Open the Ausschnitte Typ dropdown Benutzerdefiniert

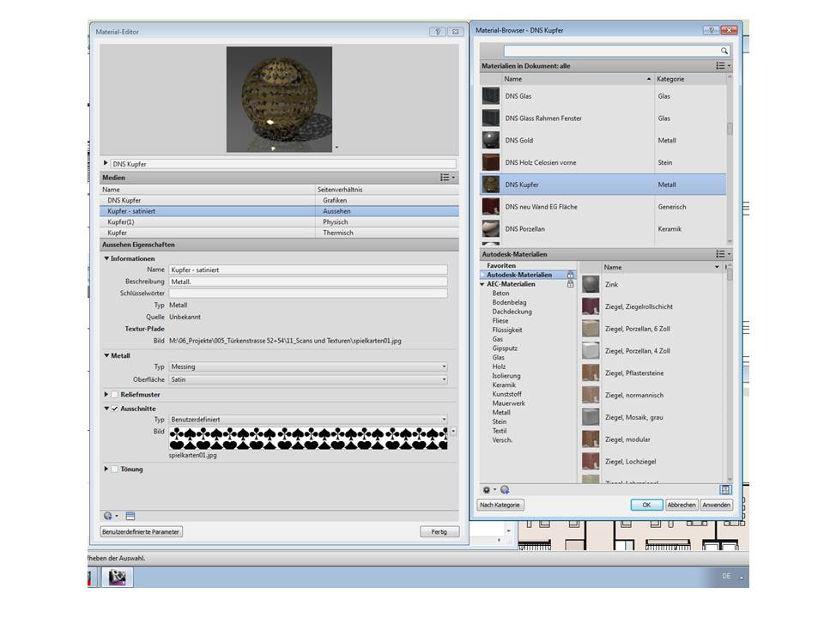308,420
